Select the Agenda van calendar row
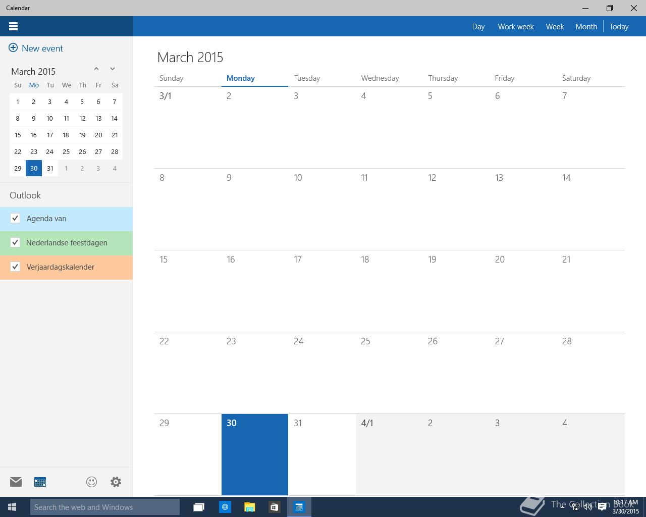 tap(66, 219)
